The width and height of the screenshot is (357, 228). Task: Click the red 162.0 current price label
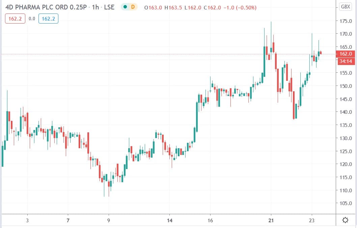[x=346, y=54]
